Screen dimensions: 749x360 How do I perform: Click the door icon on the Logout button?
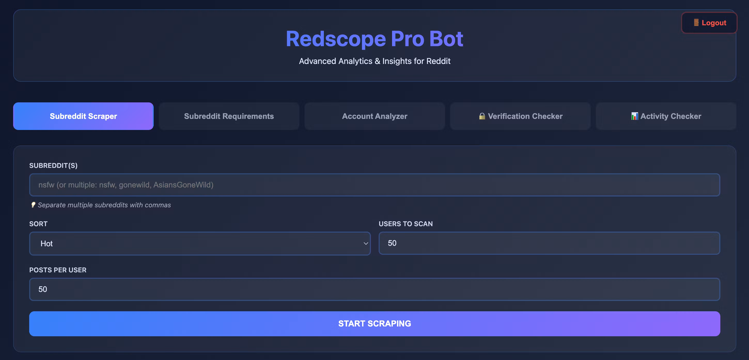(696, 23)
